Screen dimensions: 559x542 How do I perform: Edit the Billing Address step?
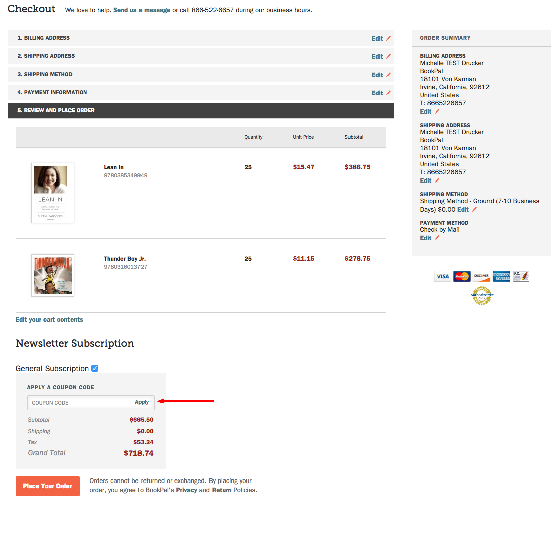pyautogui.click(x=377, y=38)
